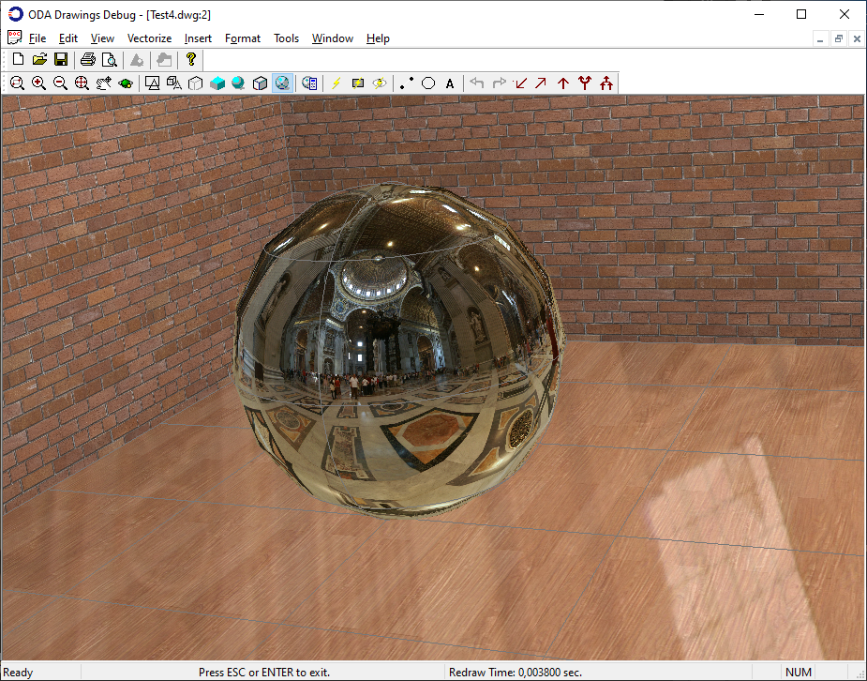Open the Vectorize menu

(149, 38)
